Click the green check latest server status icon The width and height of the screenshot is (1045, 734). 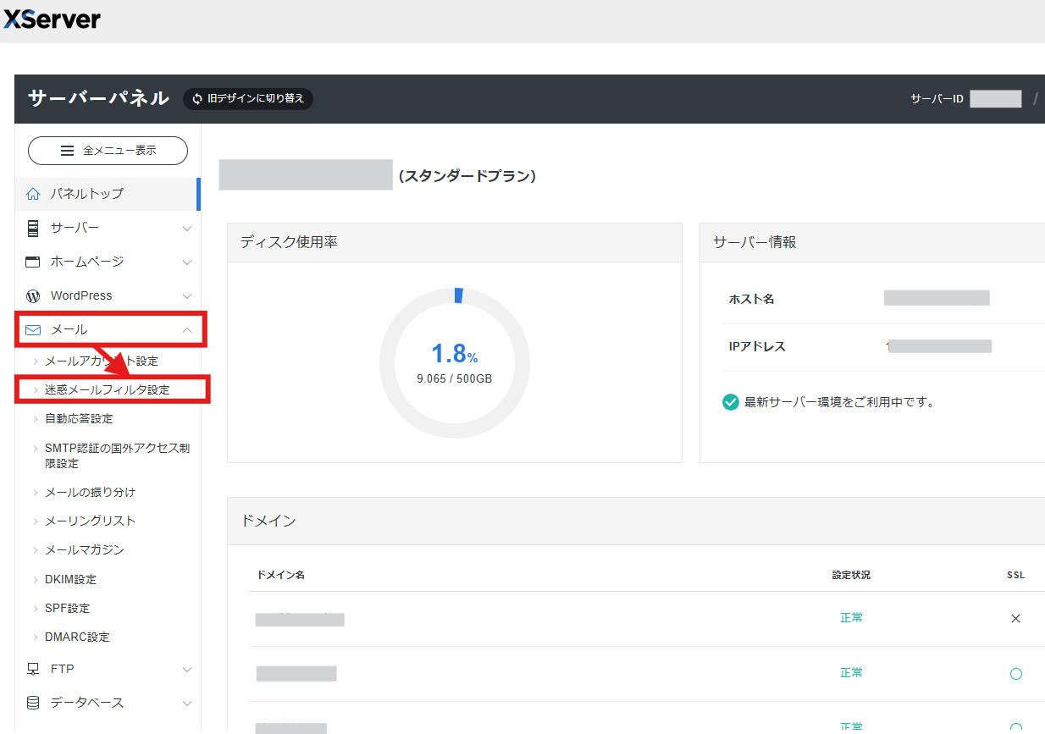[x=730, y=402]
